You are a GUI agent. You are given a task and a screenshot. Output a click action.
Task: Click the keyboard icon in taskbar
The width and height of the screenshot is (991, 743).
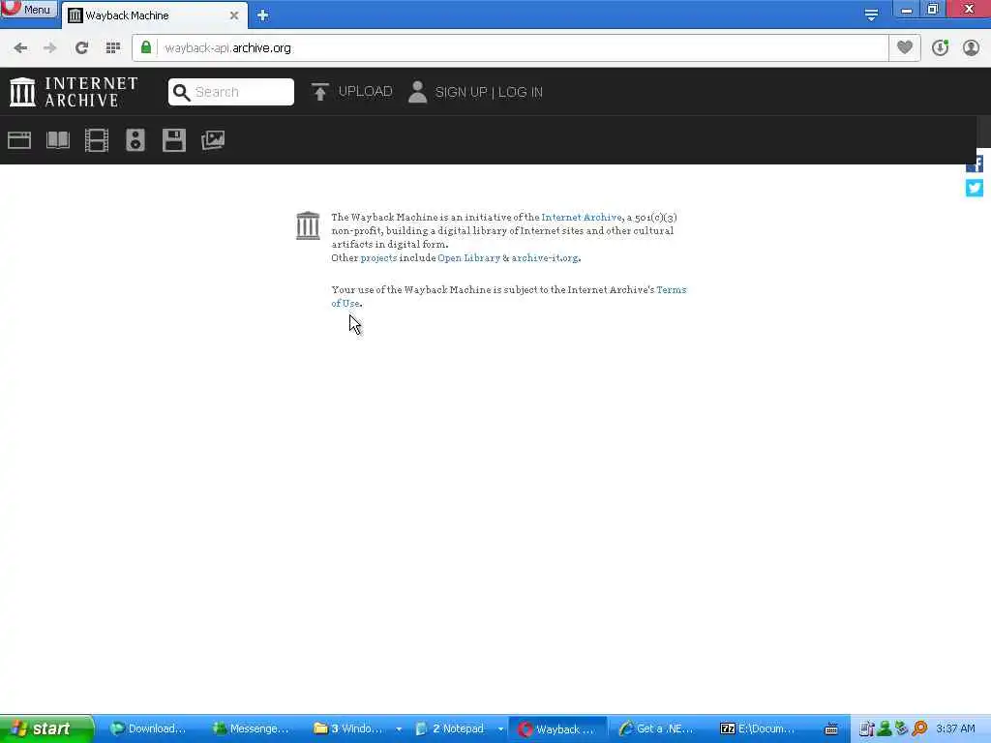click(831, 729)
